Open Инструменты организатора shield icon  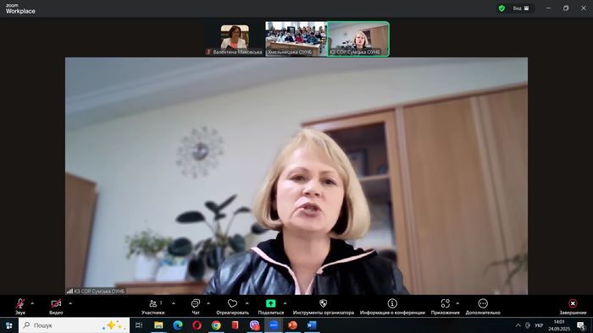(324, 303)
